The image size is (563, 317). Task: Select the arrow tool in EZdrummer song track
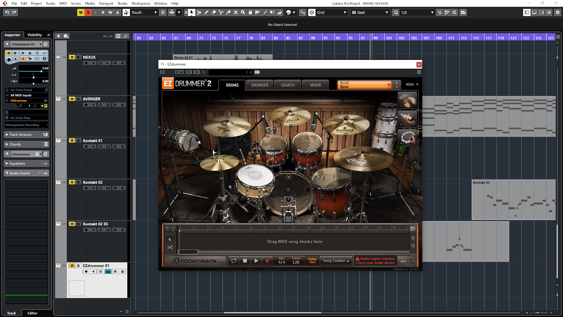[x=170, y=240]
